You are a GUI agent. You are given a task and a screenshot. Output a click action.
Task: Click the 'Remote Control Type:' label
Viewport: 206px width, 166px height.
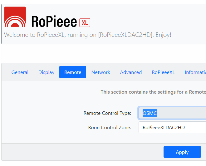(107, 113)
